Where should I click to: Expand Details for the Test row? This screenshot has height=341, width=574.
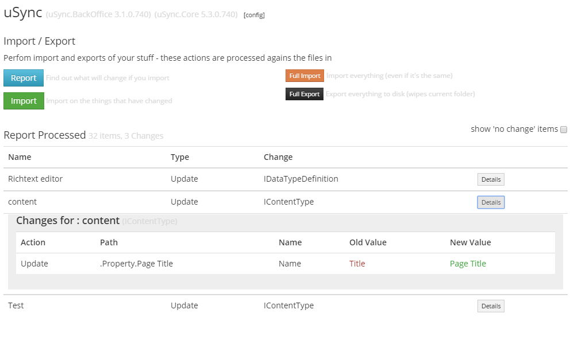click(491, 306)
